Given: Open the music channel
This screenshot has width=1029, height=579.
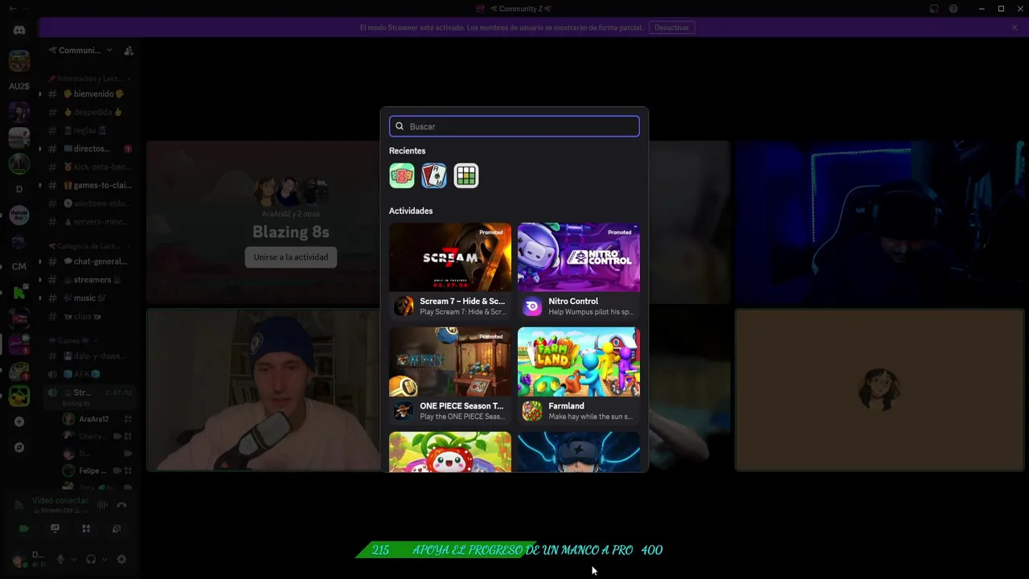Looking at the screenshot, I should click(x=88, y=298).
